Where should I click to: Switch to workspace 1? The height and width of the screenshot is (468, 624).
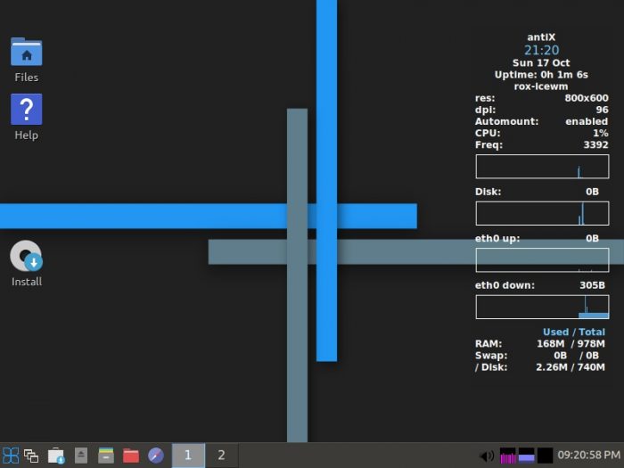187,456
